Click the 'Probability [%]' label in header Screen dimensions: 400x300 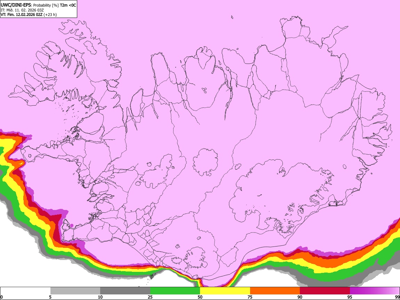pyautogui.click(x=46, y=5)
